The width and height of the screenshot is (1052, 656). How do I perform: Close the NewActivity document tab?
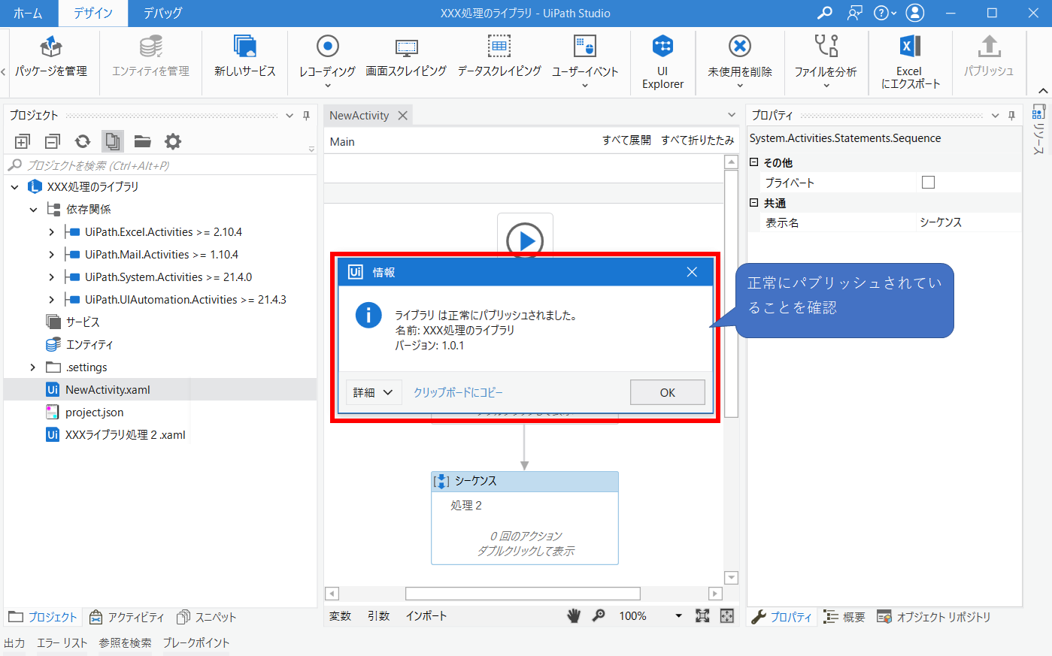403,115
